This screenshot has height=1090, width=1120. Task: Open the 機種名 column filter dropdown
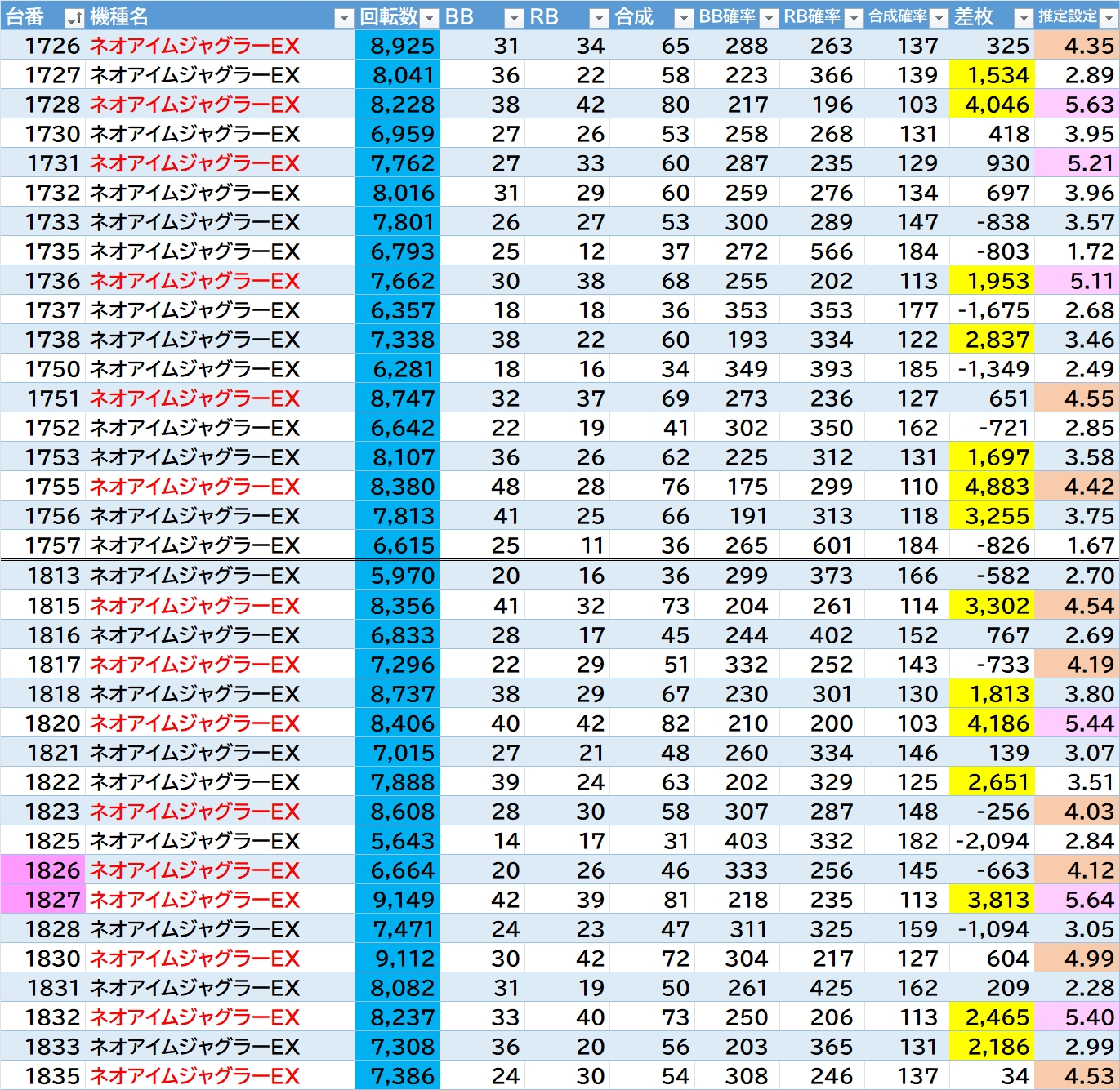(x=344, y=18)
